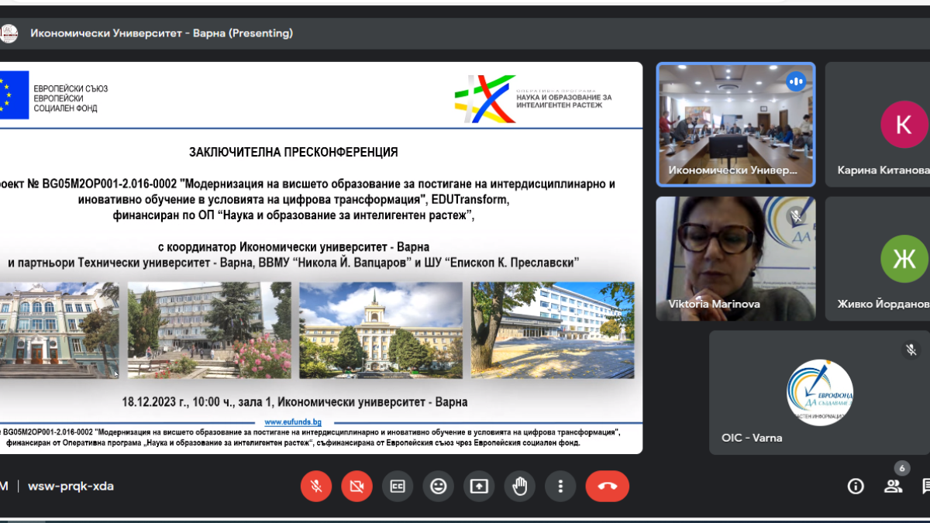Click the Карина Китанова name label
Viewport: 930px width, 523px height.
(x=883, y=170)
